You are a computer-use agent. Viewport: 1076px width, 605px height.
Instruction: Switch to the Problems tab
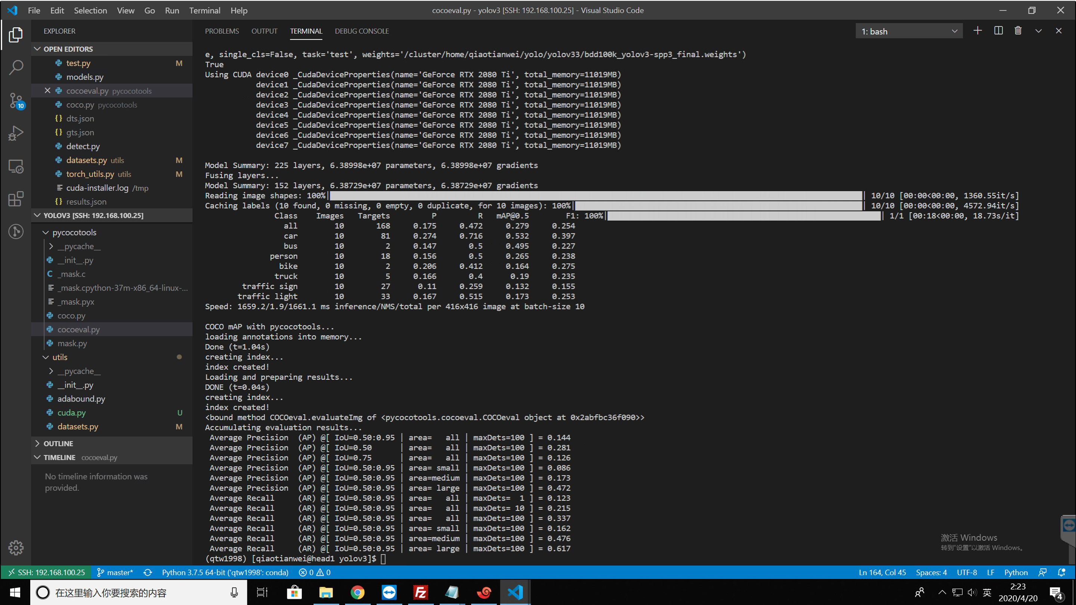[222, 31]
